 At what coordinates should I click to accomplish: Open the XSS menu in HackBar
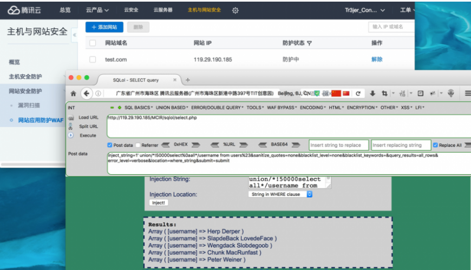point(407,108)
